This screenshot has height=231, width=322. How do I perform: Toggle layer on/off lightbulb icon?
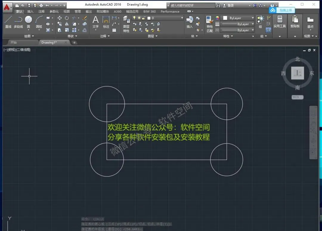[134, 18]
